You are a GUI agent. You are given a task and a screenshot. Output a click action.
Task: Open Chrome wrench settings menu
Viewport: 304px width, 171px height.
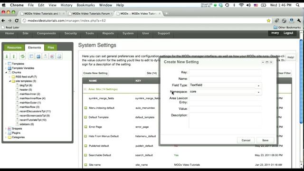pyautogui.click(x=299, y=20)
